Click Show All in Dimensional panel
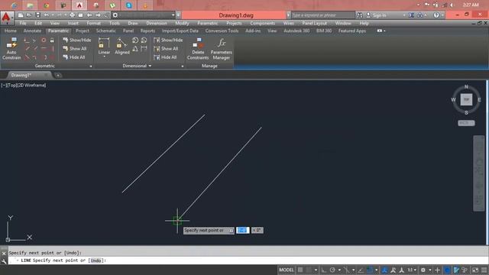489x275 pixels. click(166, 49)
